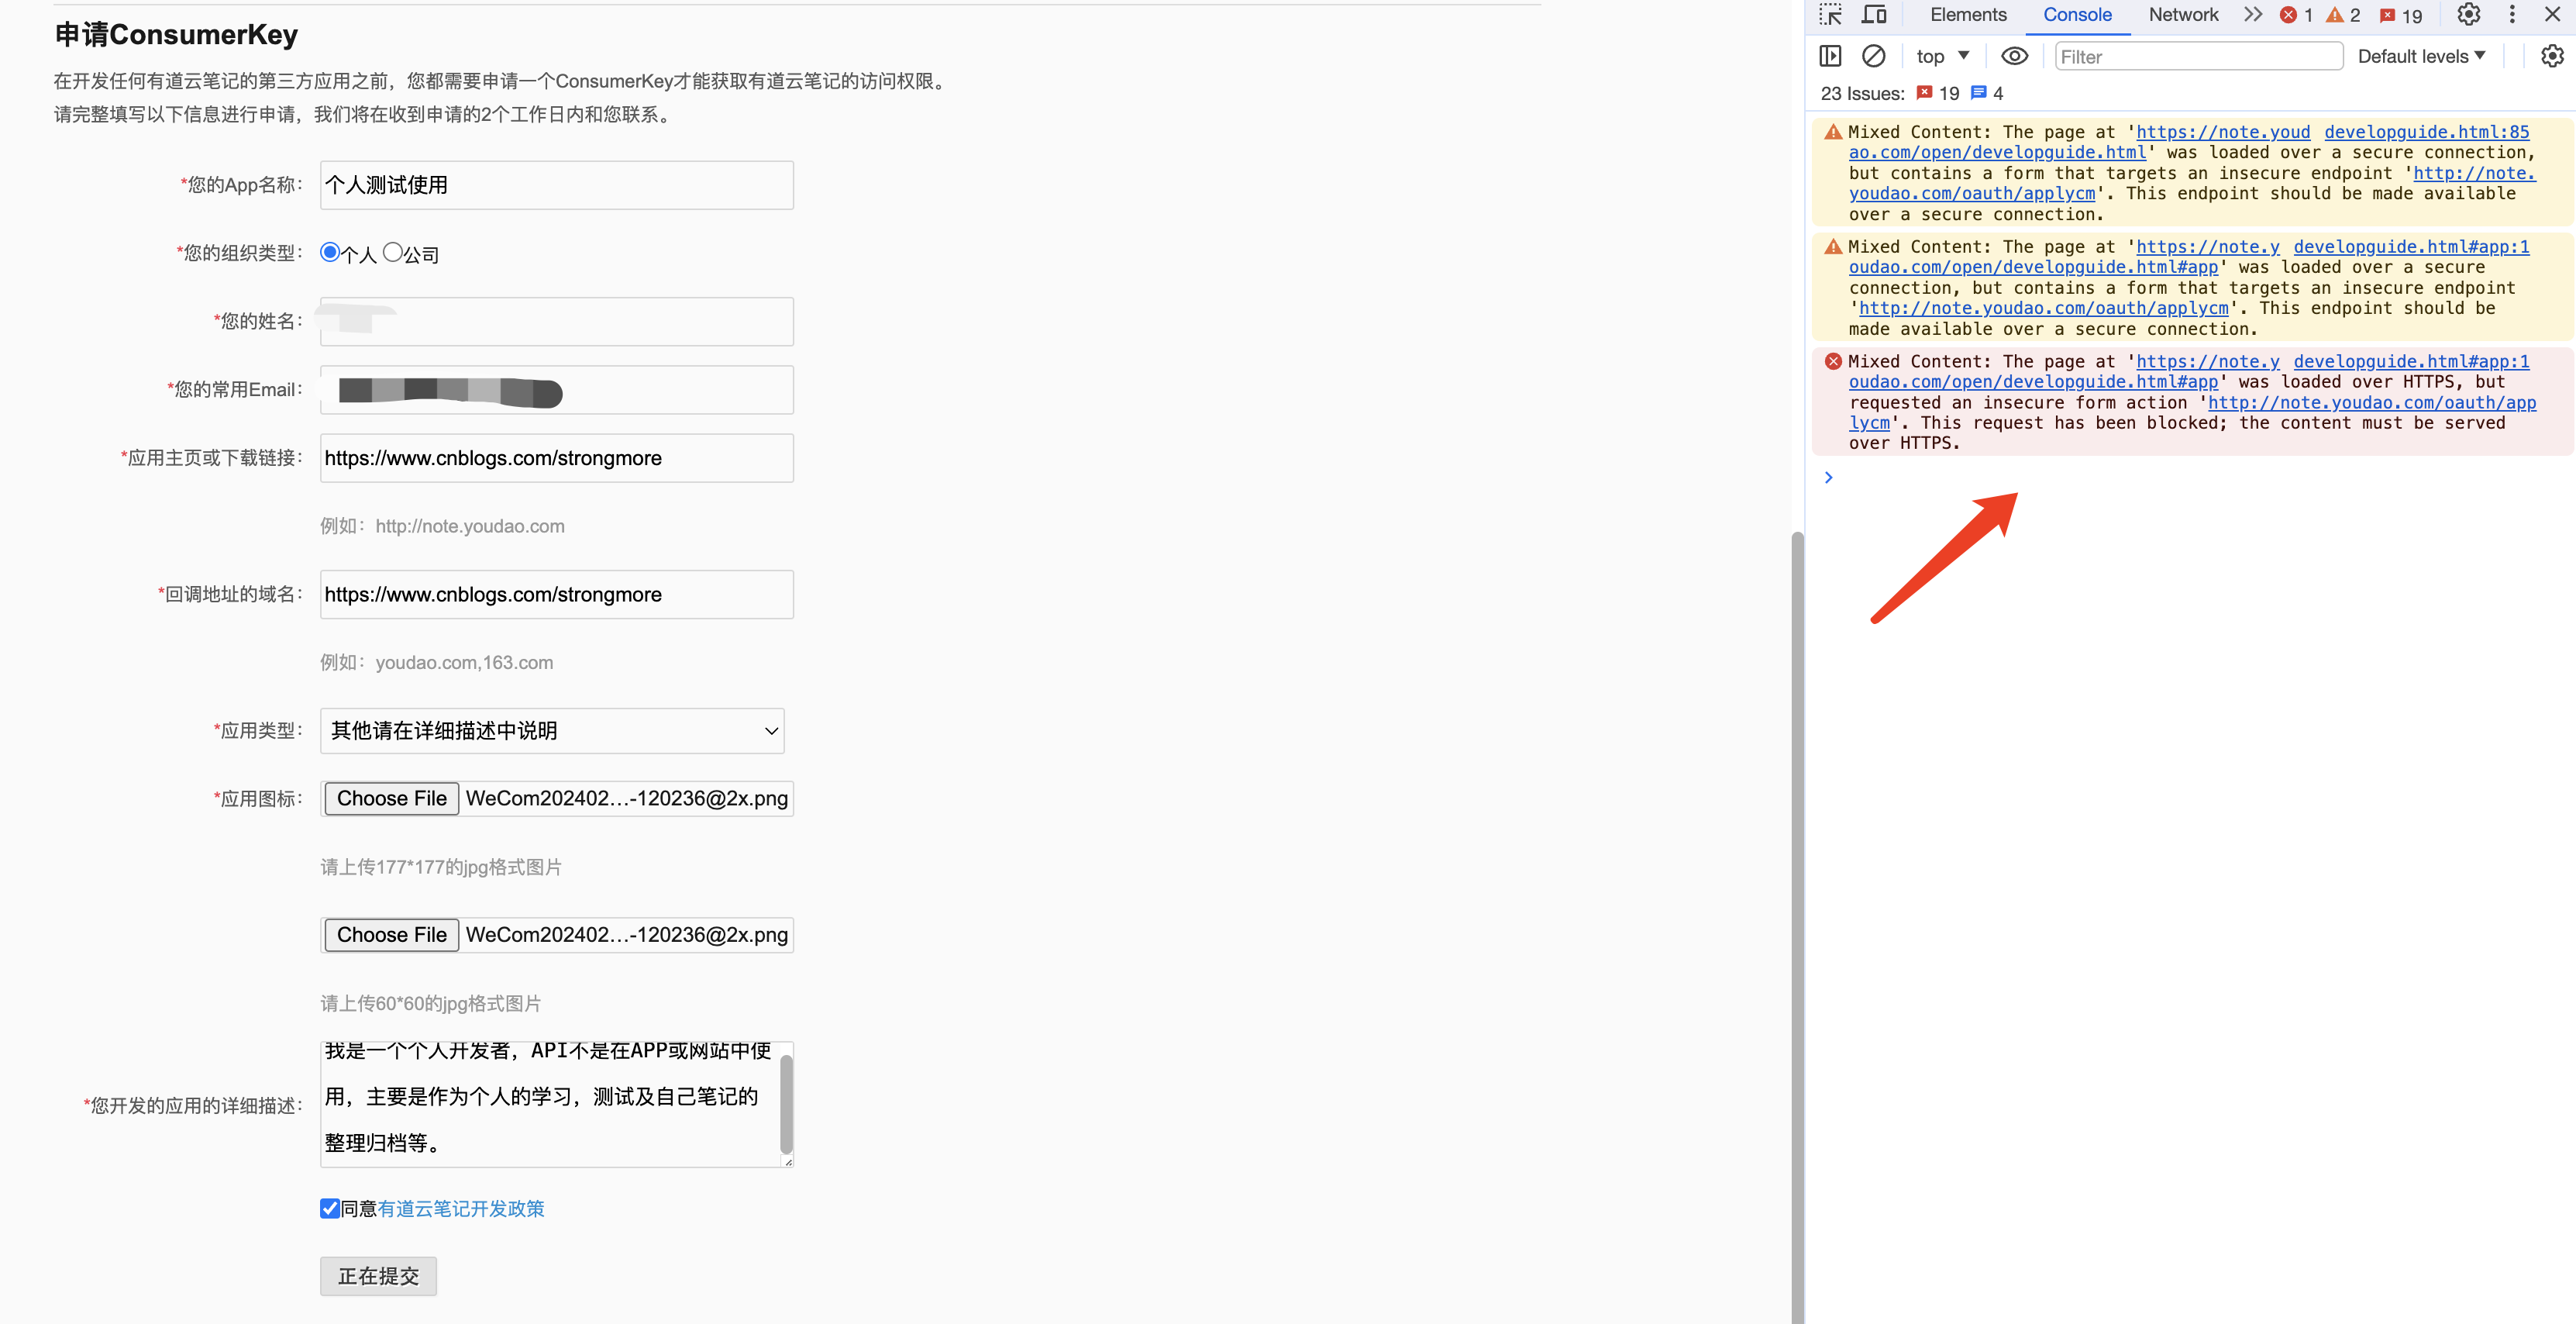Click into the 常用Email input field
Image resolution: width=2576 pixels, height=1324 pixels.
pyautogui.click(x=557, y=390)
